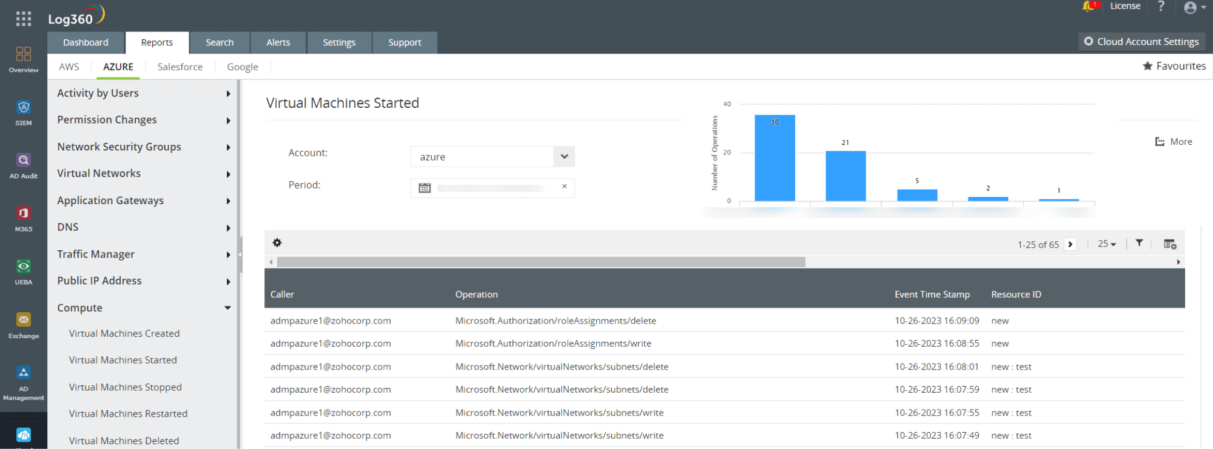Switch to the Settings tab
This screenshot has height=449, width=1213.
339,42
